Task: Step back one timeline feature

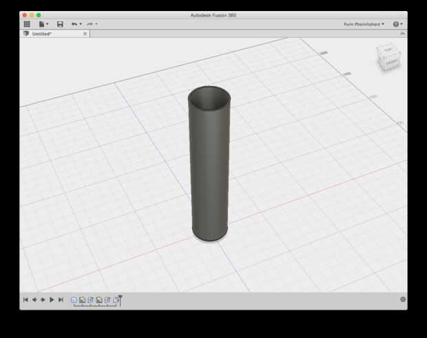Action: [34, 299]
